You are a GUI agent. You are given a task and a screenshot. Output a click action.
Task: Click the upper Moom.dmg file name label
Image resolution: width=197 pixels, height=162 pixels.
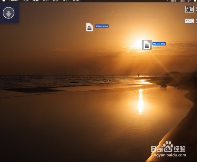pos(102,26)
